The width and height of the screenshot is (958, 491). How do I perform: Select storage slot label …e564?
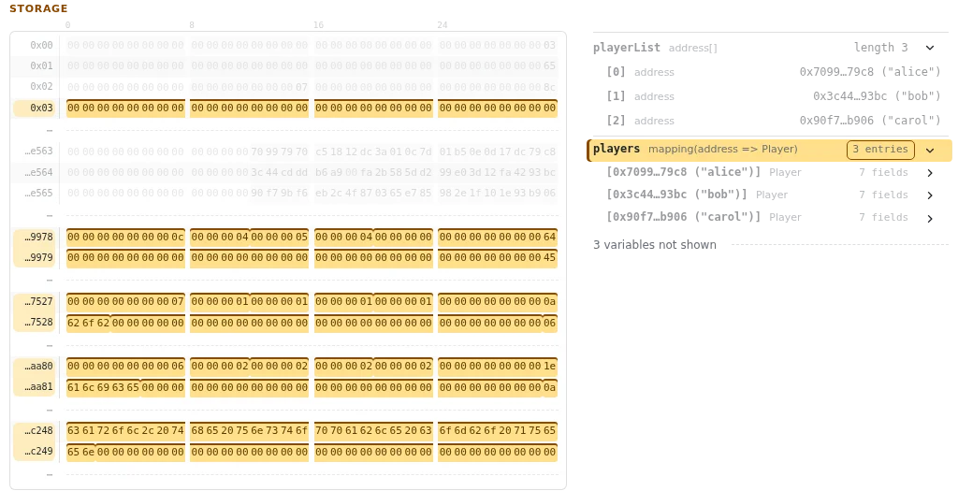coord(38,172)
